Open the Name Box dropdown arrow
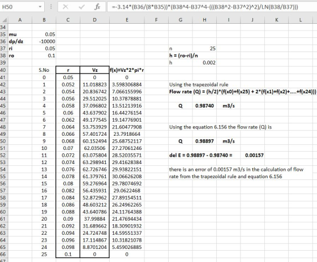This screenshot has width=317, height=262. 40,7
